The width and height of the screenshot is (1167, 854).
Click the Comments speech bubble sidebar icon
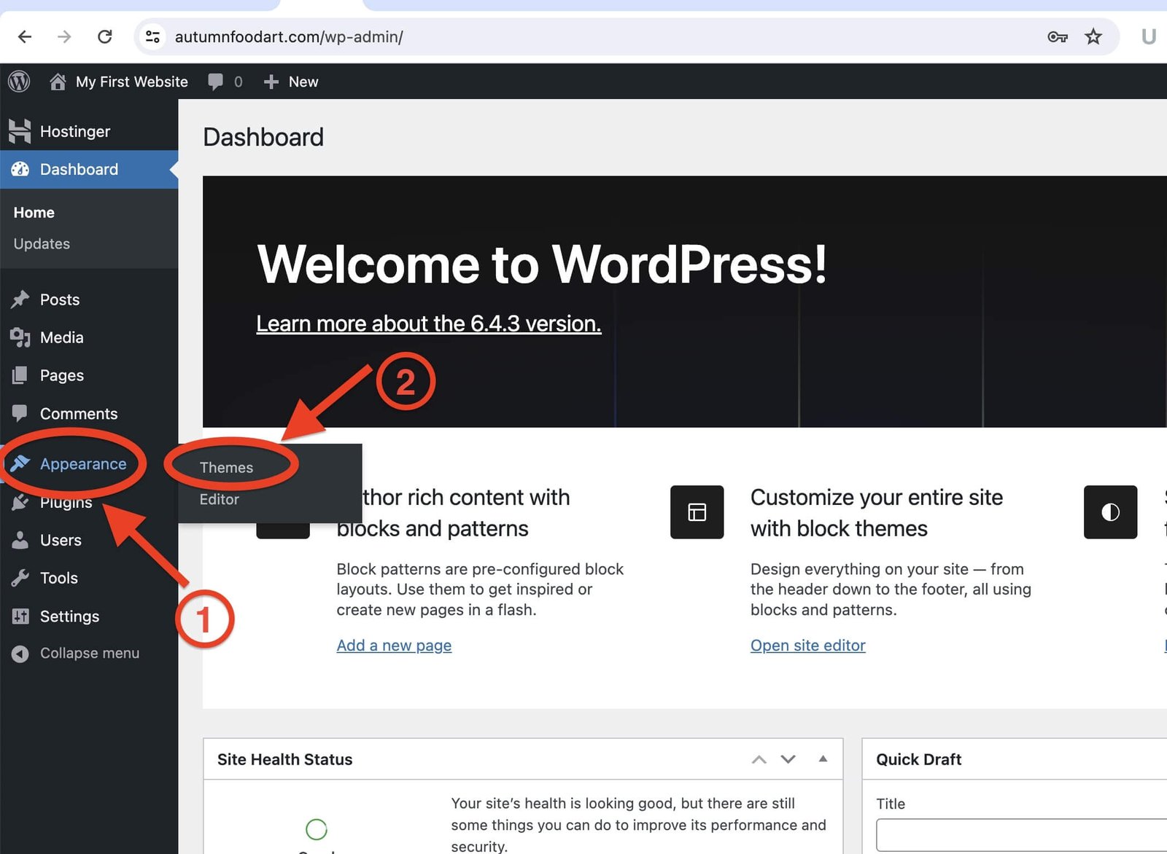20,413
